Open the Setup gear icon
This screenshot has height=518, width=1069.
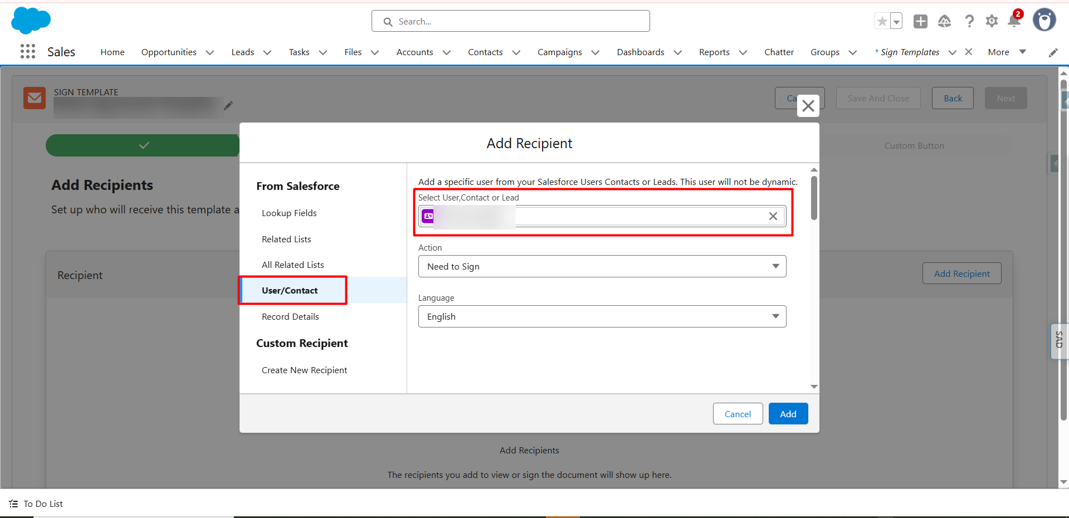[992, 21]
